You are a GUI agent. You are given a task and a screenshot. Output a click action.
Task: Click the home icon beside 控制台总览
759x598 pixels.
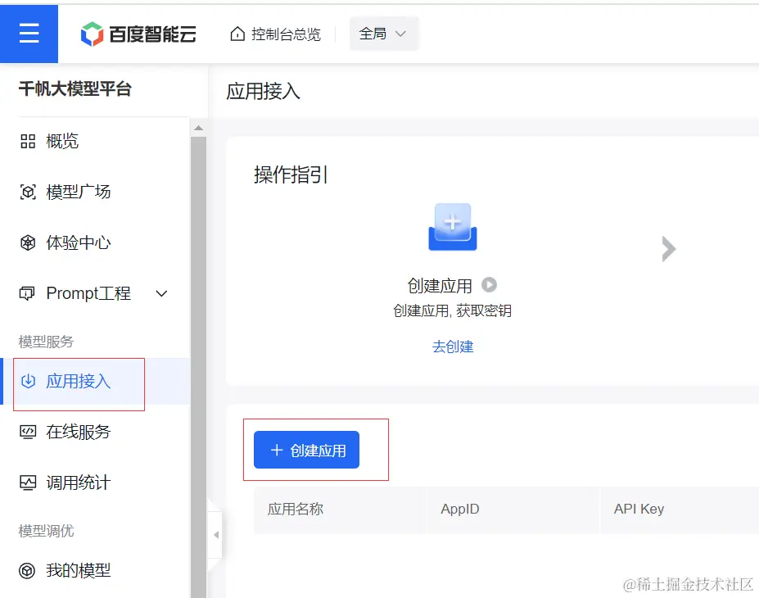tap(237, 34)
